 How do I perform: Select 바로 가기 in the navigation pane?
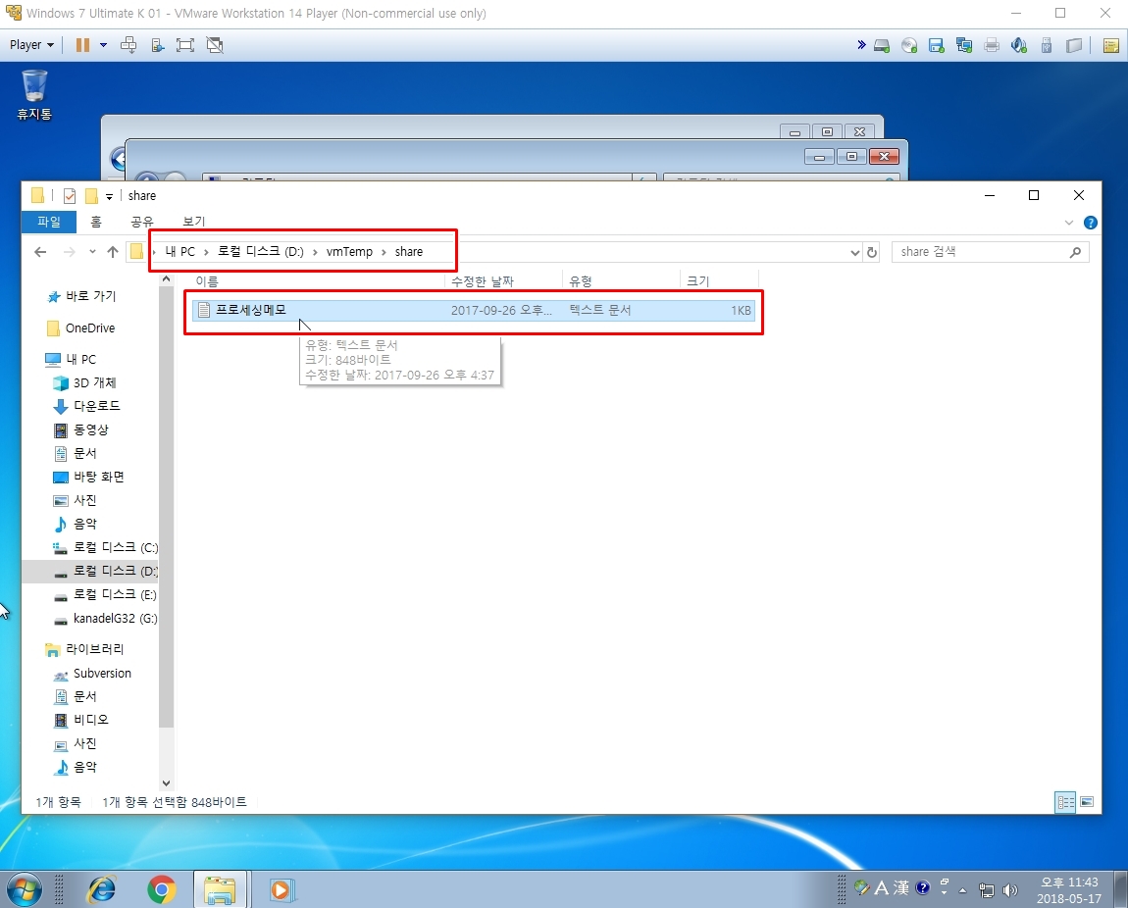click(90, 296)
